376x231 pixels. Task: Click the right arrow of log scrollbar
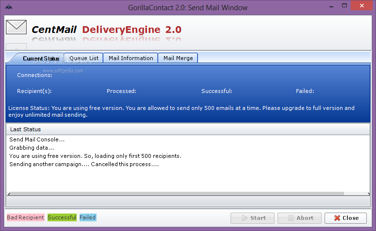coord(368,194)
